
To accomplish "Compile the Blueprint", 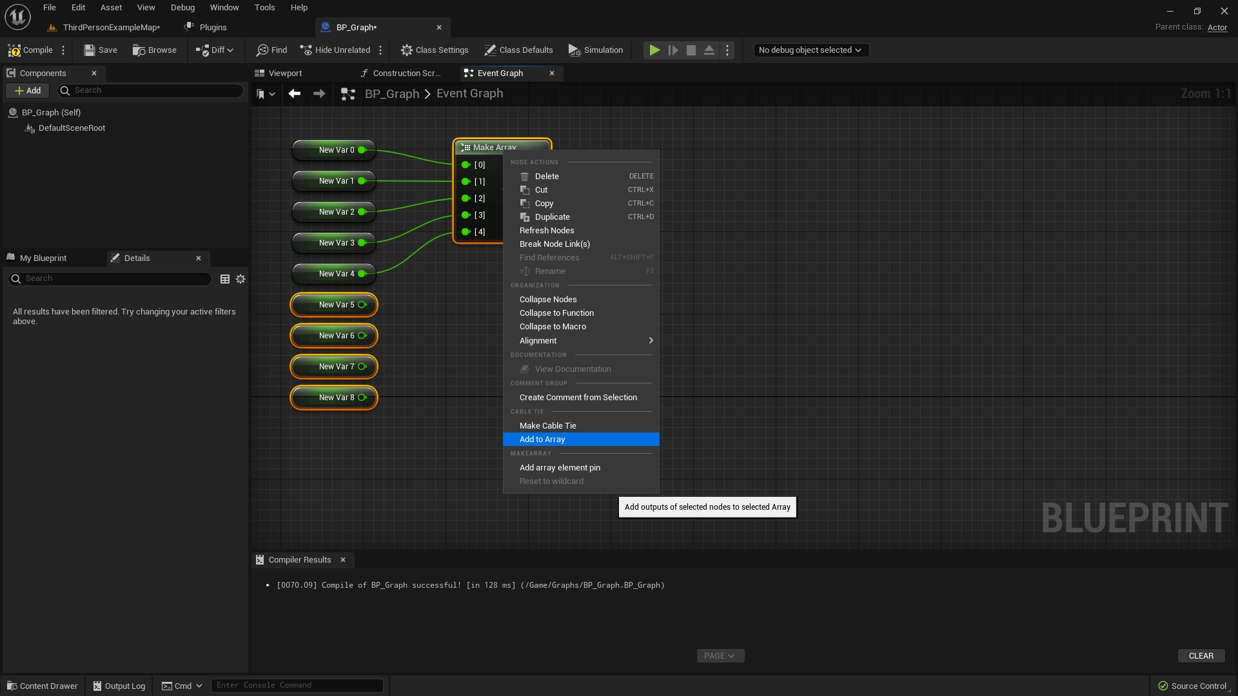I will 30,50.
